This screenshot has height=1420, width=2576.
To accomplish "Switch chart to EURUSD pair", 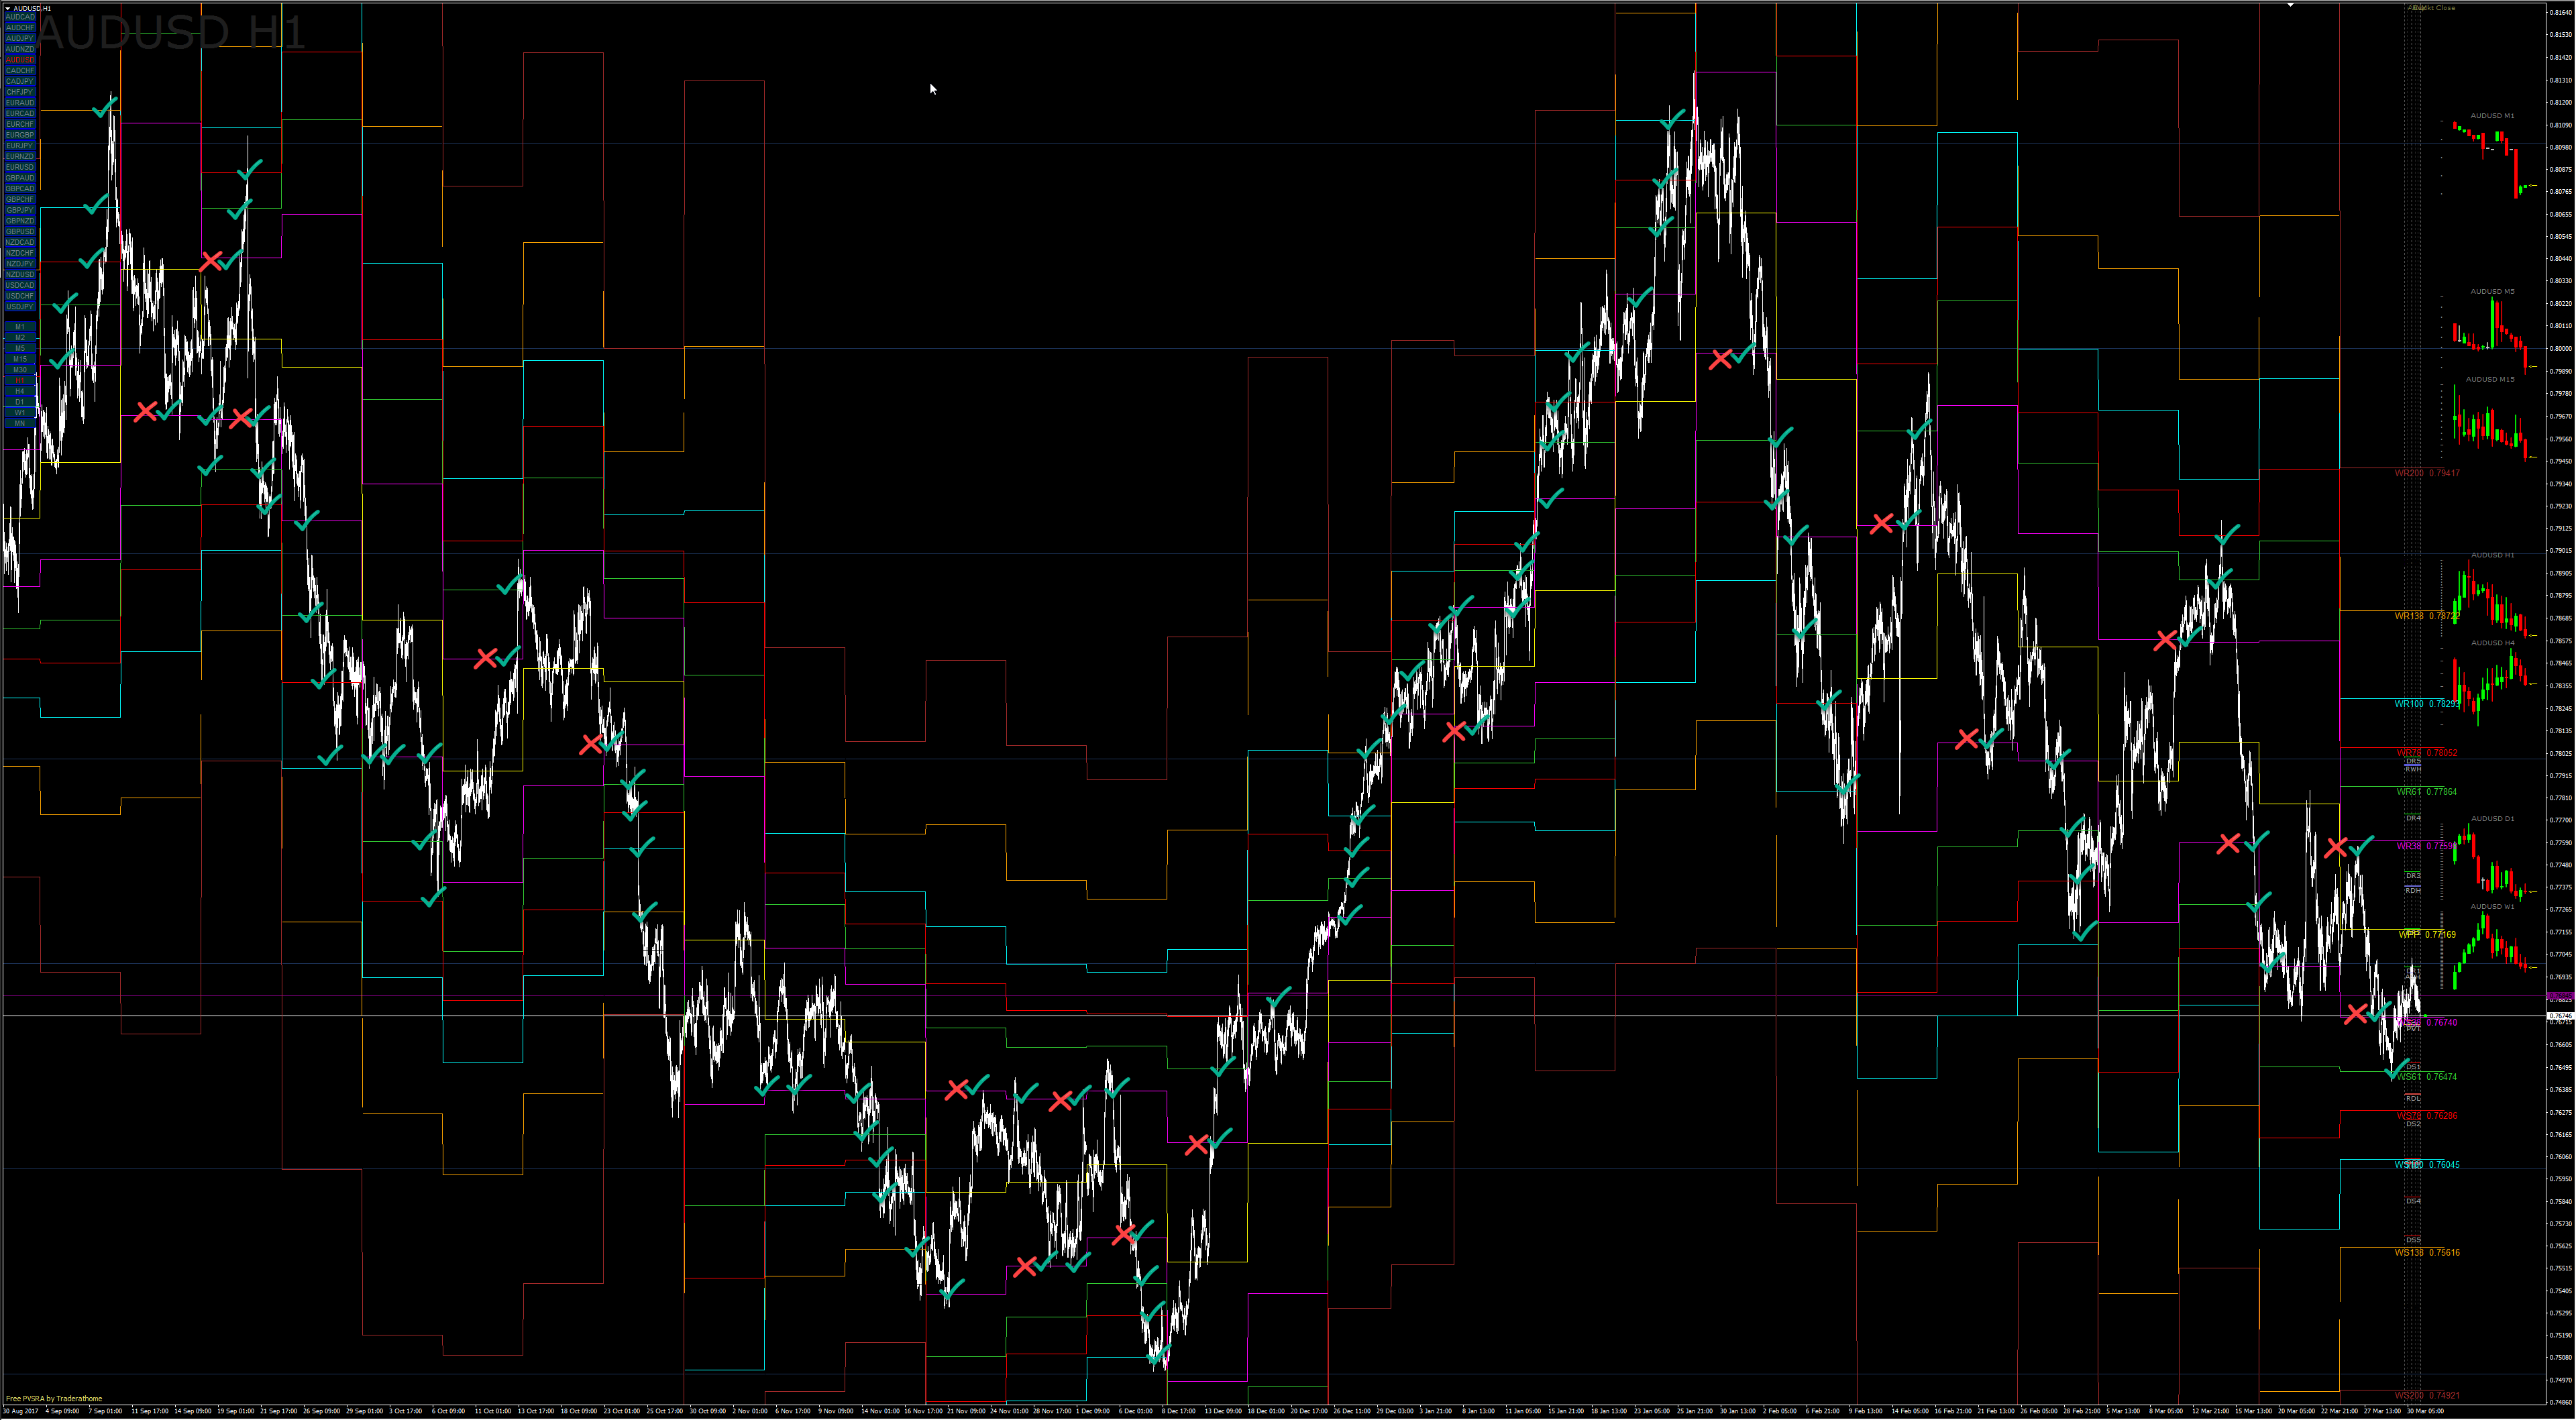I will pyautogui.click(x=20, y=167).
